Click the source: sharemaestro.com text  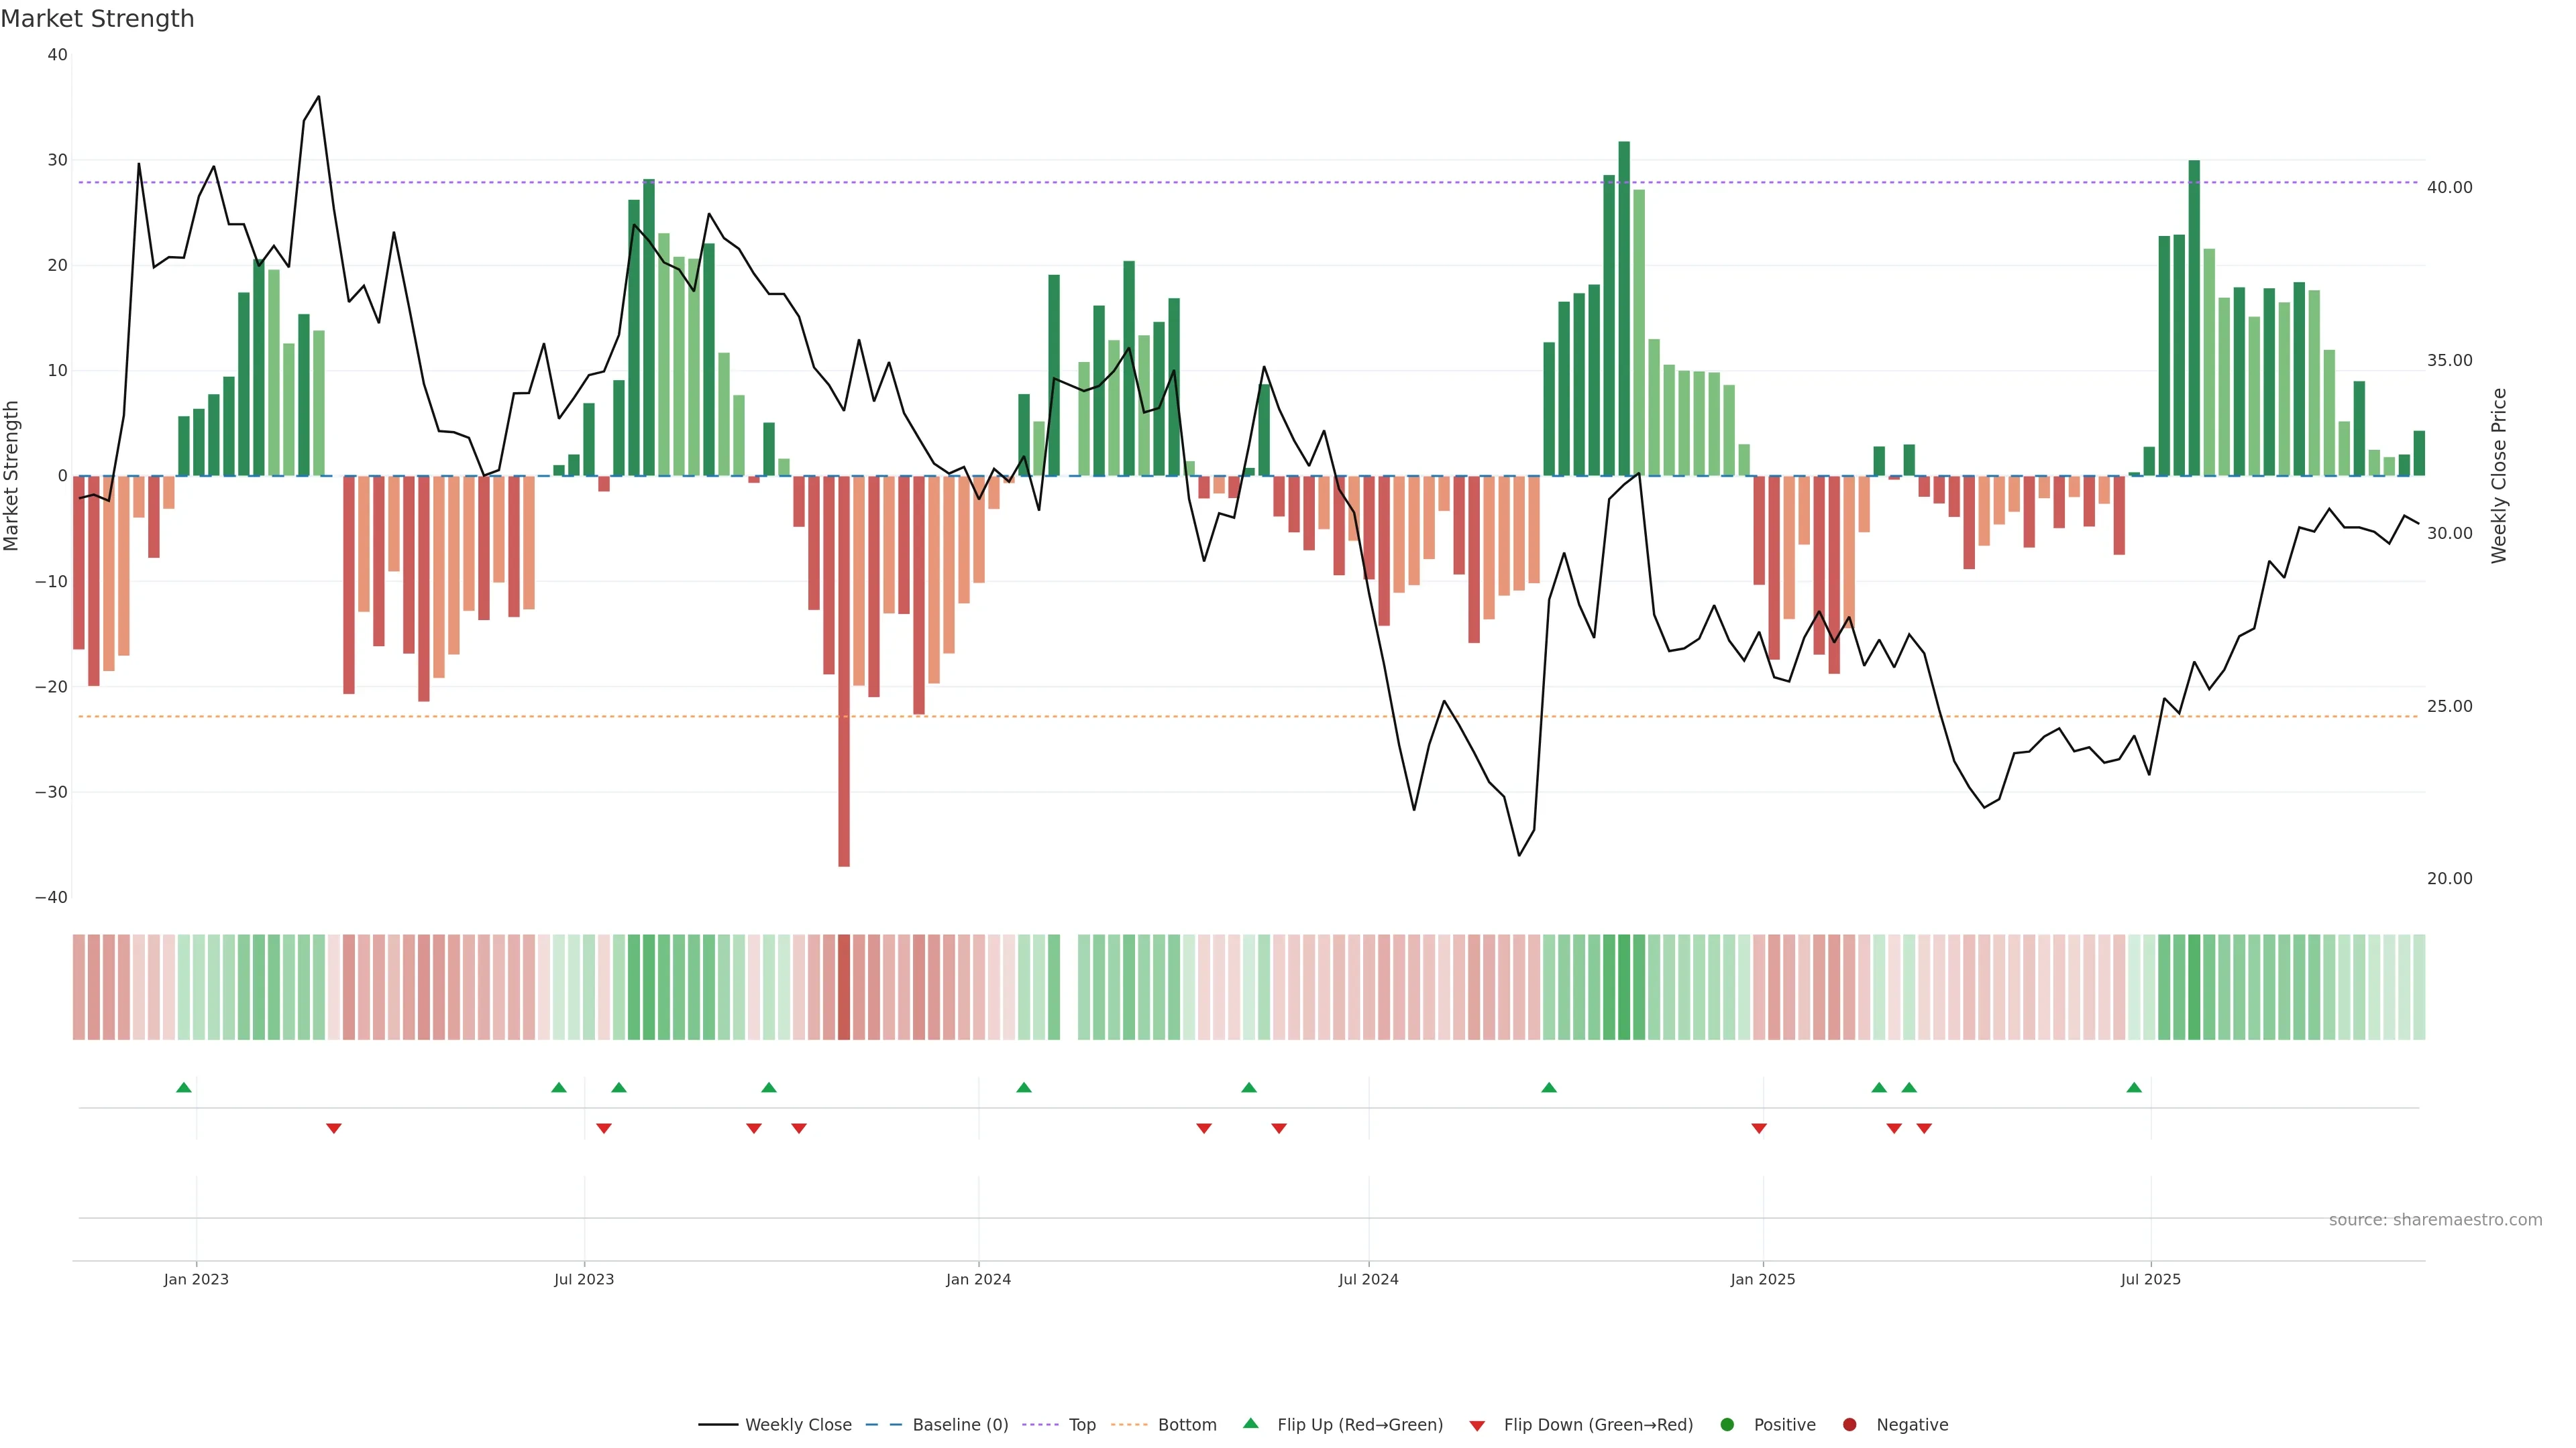click(2435, 1220)
